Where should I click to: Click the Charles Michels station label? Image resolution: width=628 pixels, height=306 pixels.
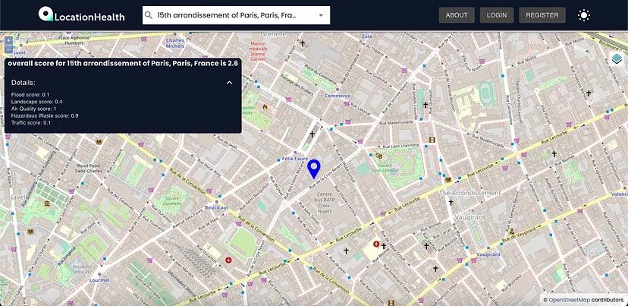[x=175, y=43]
